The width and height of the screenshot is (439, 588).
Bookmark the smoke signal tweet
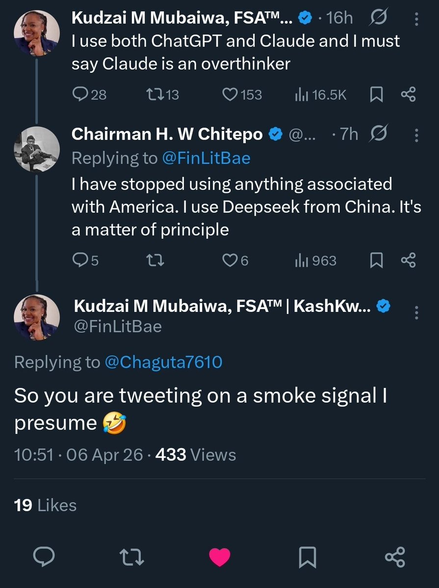[308, 557]
